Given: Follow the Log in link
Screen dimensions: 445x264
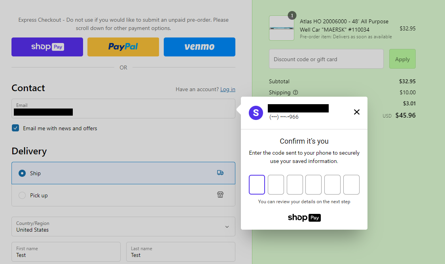Looking at the screenshot, I should (x=227, y=89).
